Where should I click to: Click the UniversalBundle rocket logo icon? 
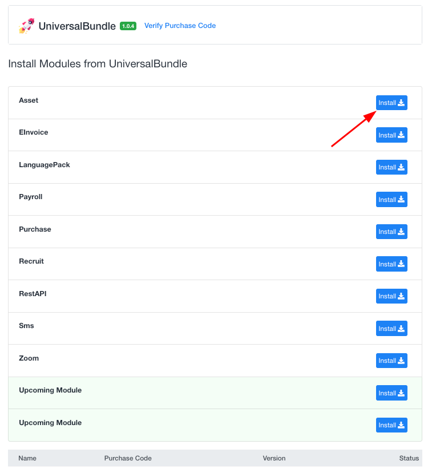click(26, 26)
